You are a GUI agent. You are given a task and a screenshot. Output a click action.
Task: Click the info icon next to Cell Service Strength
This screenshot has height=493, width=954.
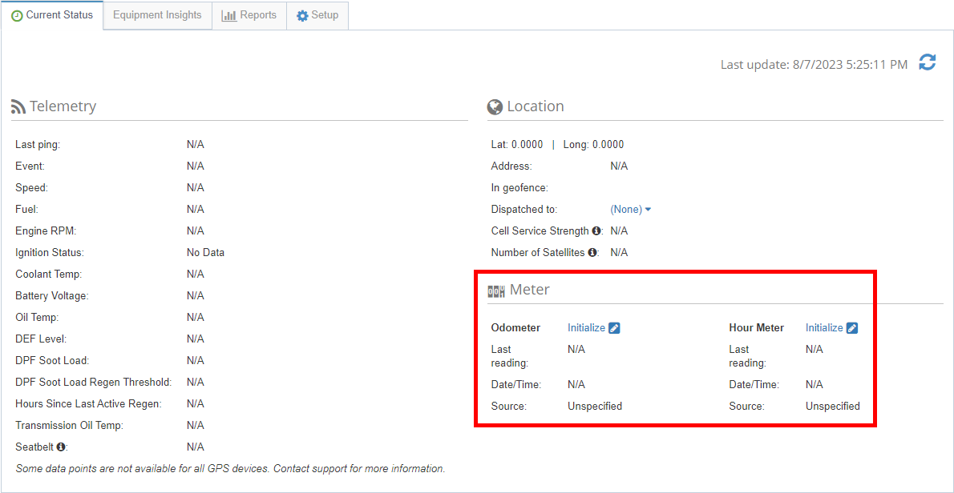[x=596, y=230]
